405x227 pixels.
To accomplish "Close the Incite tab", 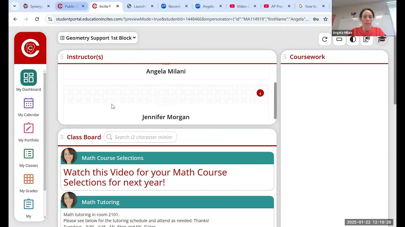I will (117, 6).
